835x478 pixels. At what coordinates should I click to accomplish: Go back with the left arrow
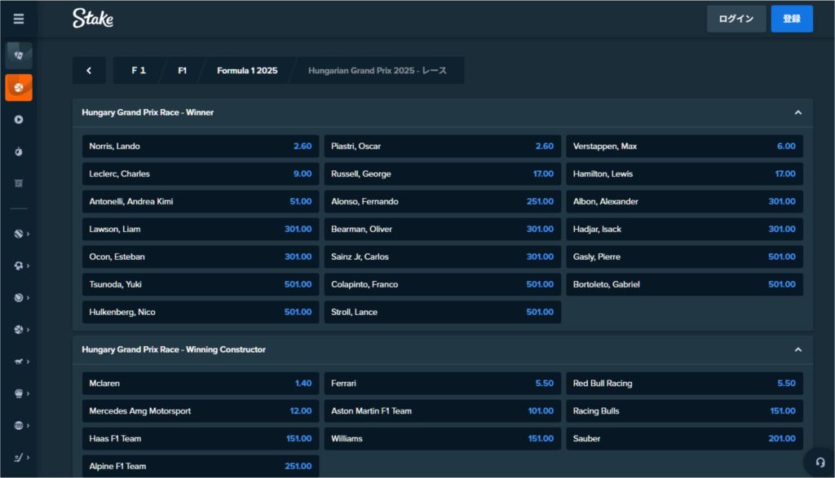(89, 70)
